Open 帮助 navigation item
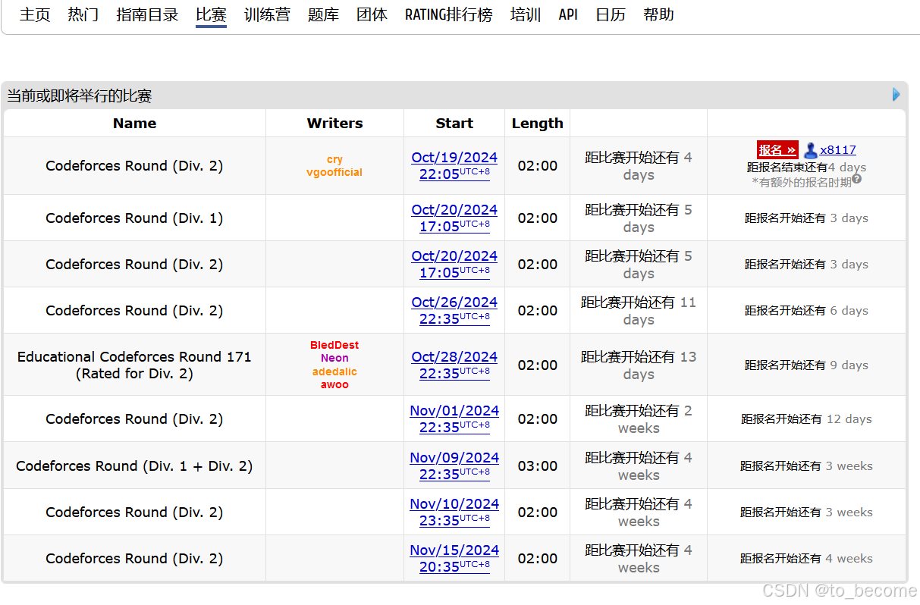This screenshot has height=605, width=920. [658, 14]
